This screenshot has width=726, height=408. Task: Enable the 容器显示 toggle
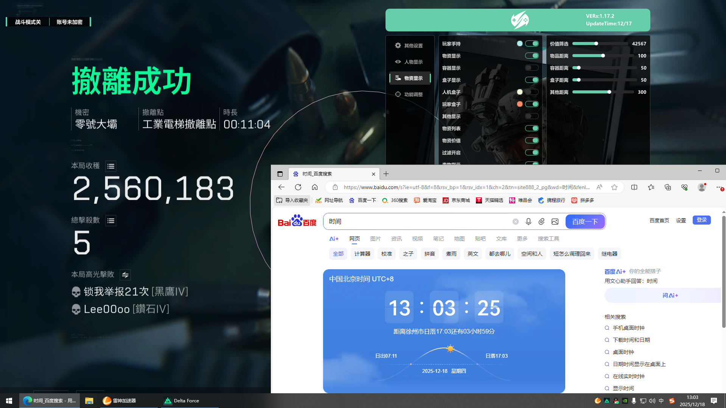(532, 67)
